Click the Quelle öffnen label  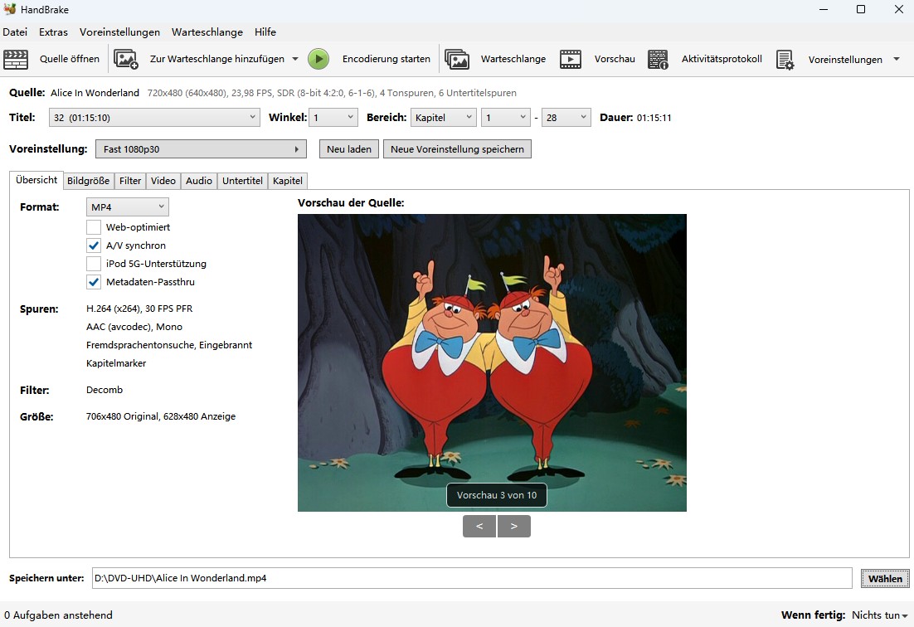tap(70, 59)
